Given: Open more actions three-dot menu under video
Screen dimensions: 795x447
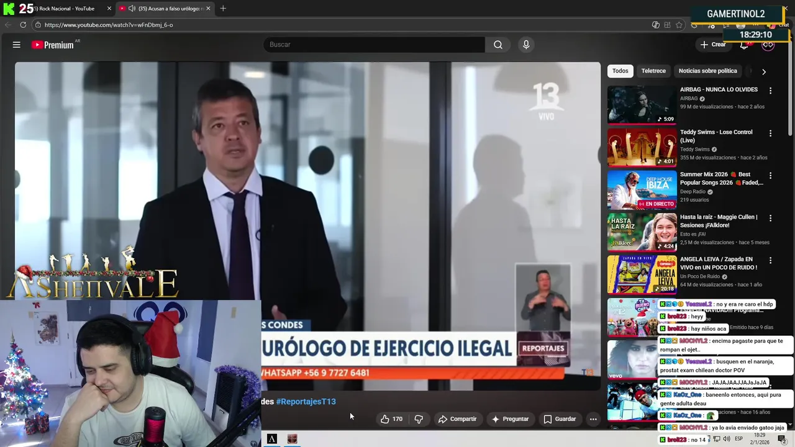Looking at the screenshot, I should pos(593,419).
